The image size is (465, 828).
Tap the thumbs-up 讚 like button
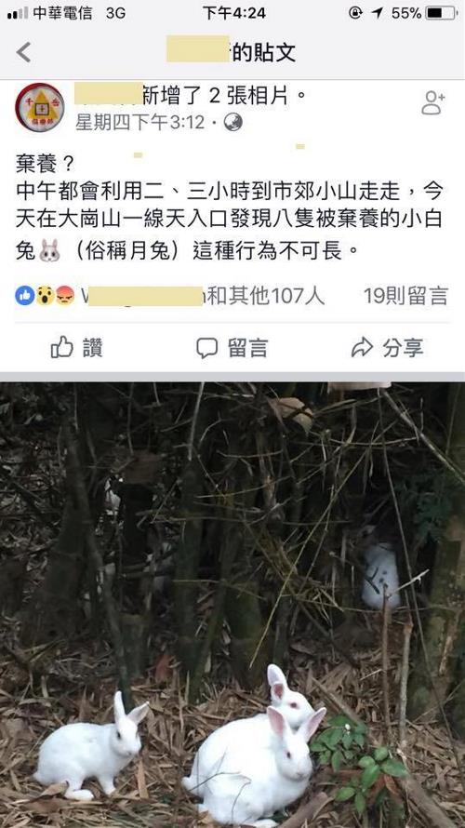[77, 347]
